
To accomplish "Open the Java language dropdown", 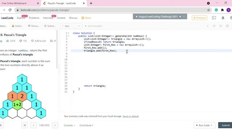I will click(x=71, y=26).
